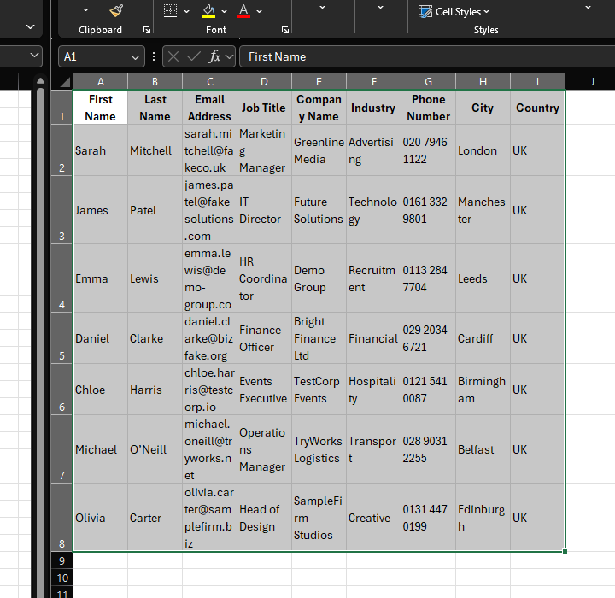Image resolution: width=615 pixels, height=598 pixels.
Task: Expand the Borders dropdown arrow
Action: [x=188, y=11]
